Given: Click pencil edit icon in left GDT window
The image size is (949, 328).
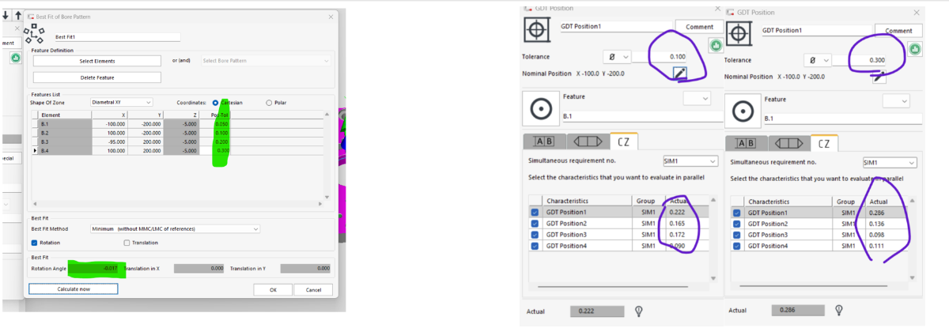Looking at the screenshot, I should coord(679,73).
